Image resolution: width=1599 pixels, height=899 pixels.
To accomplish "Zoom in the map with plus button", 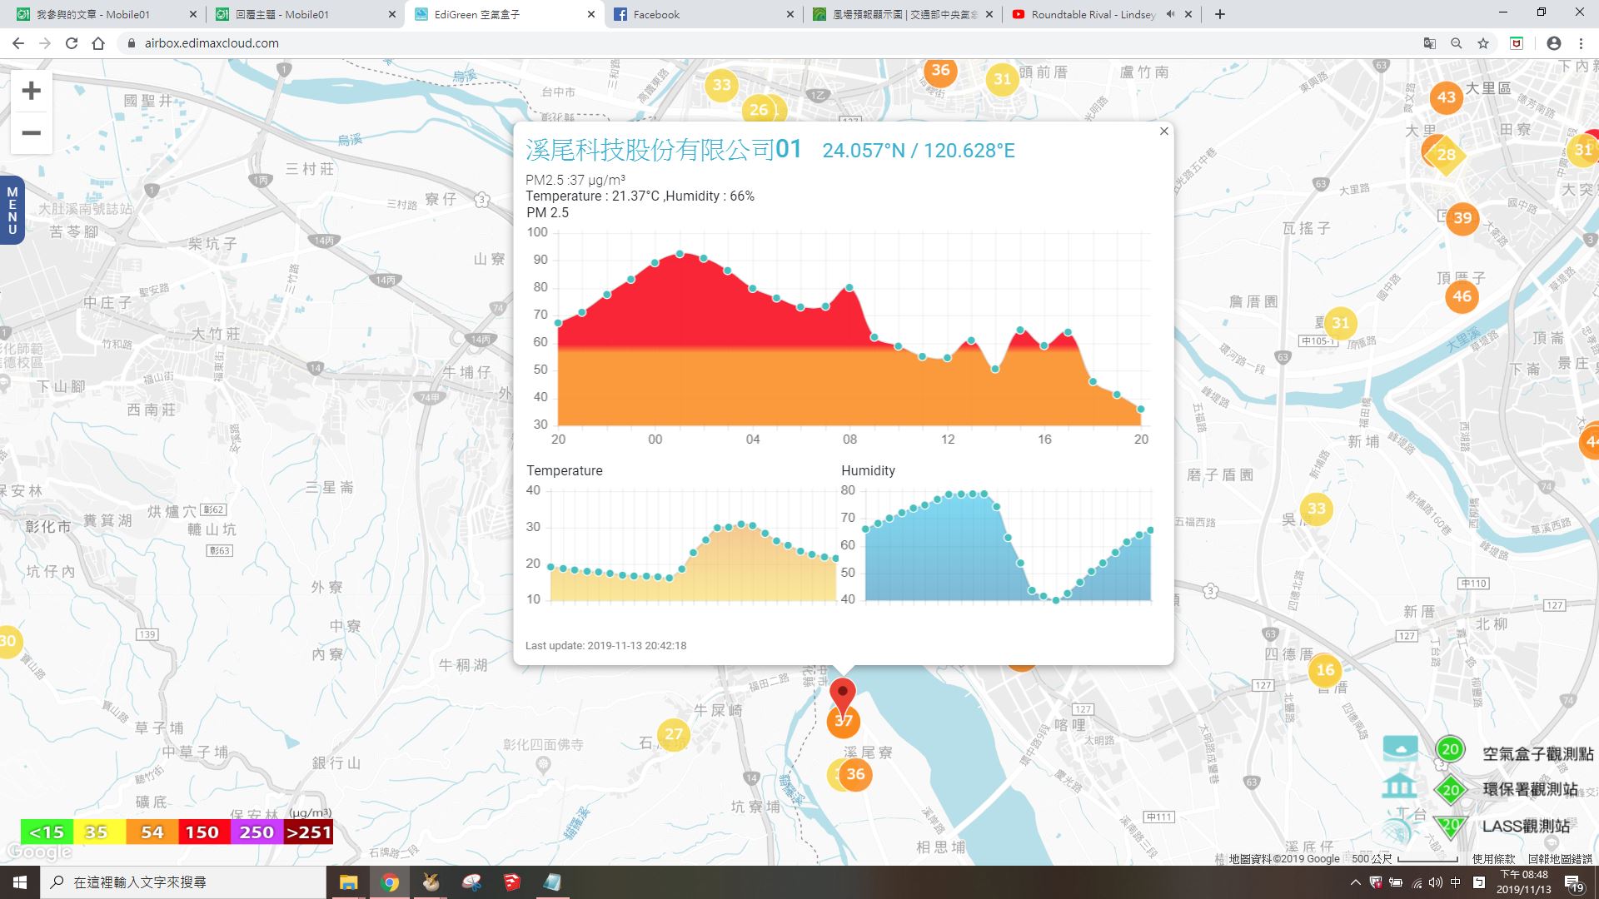I will pyautogui.click(x=31, y=91).
